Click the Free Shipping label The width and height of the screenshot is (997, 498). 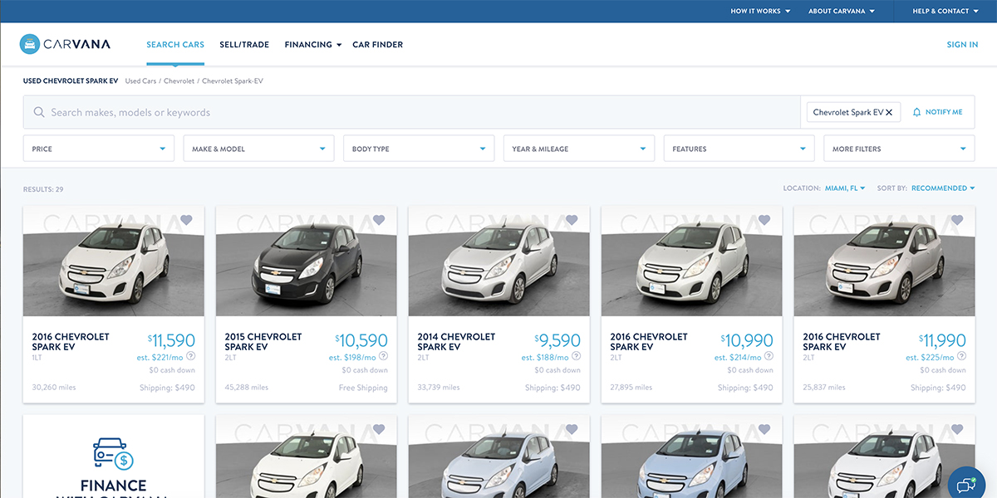(363, 388)
